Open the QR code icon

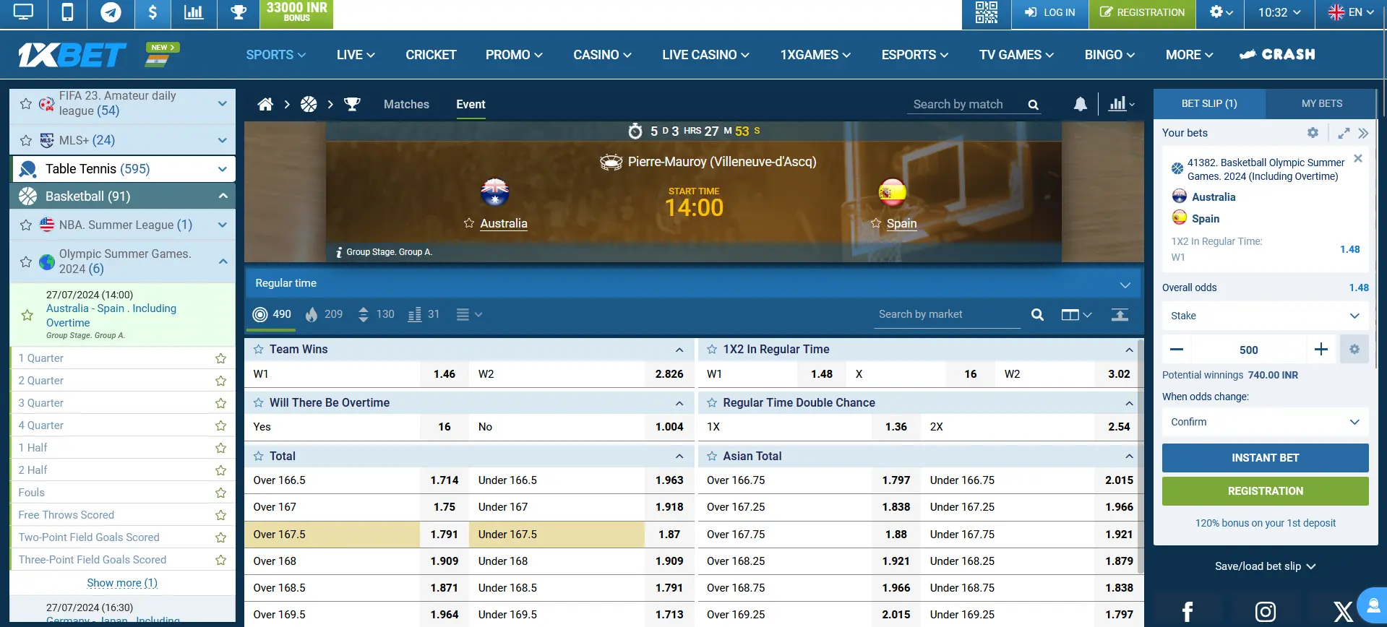(986, 12)
